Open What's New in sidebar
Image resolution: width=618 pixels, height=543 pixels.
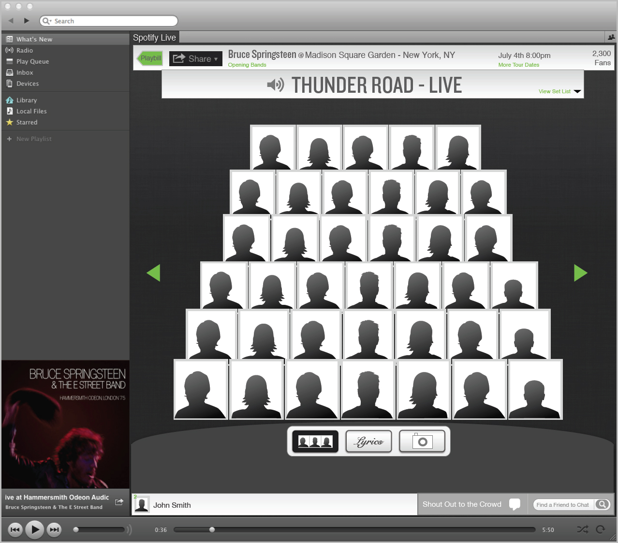65,39
